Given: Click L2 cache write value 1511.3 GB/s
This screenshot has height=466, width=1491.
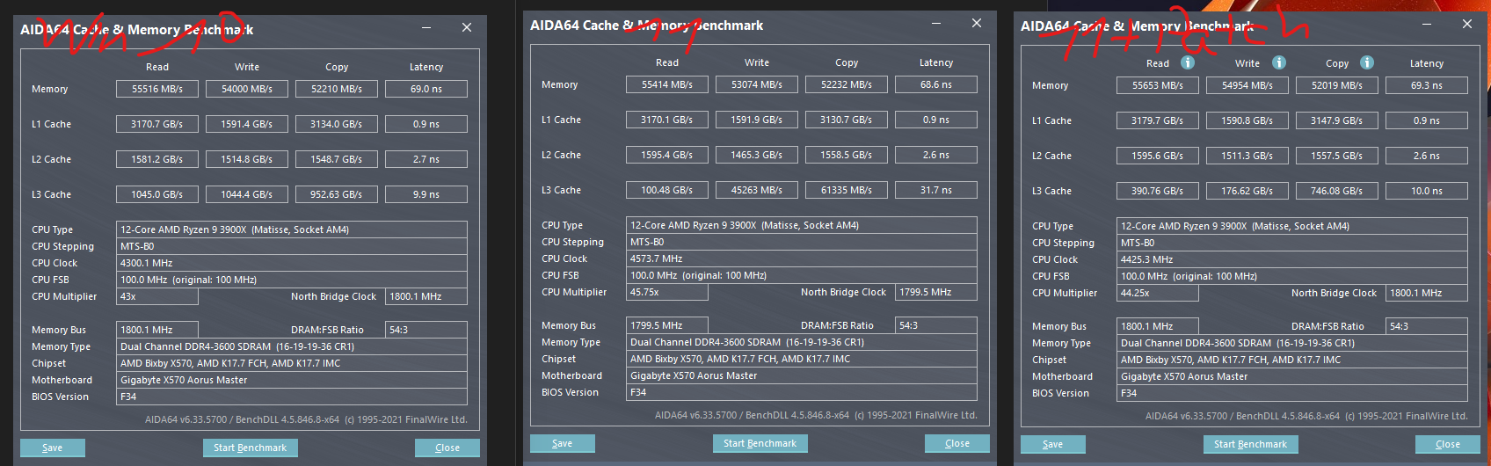Looking at the screenshot, I should click(x=1247, y=156).
